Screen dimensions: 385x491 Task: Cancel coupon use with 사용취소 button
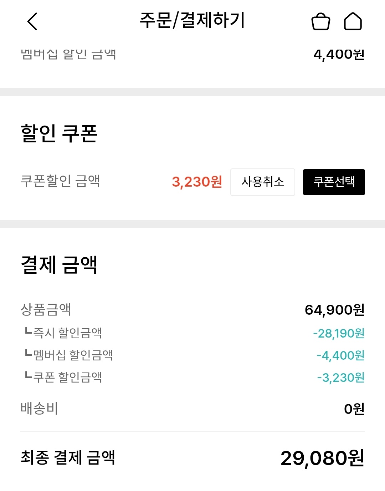(263, 182)
